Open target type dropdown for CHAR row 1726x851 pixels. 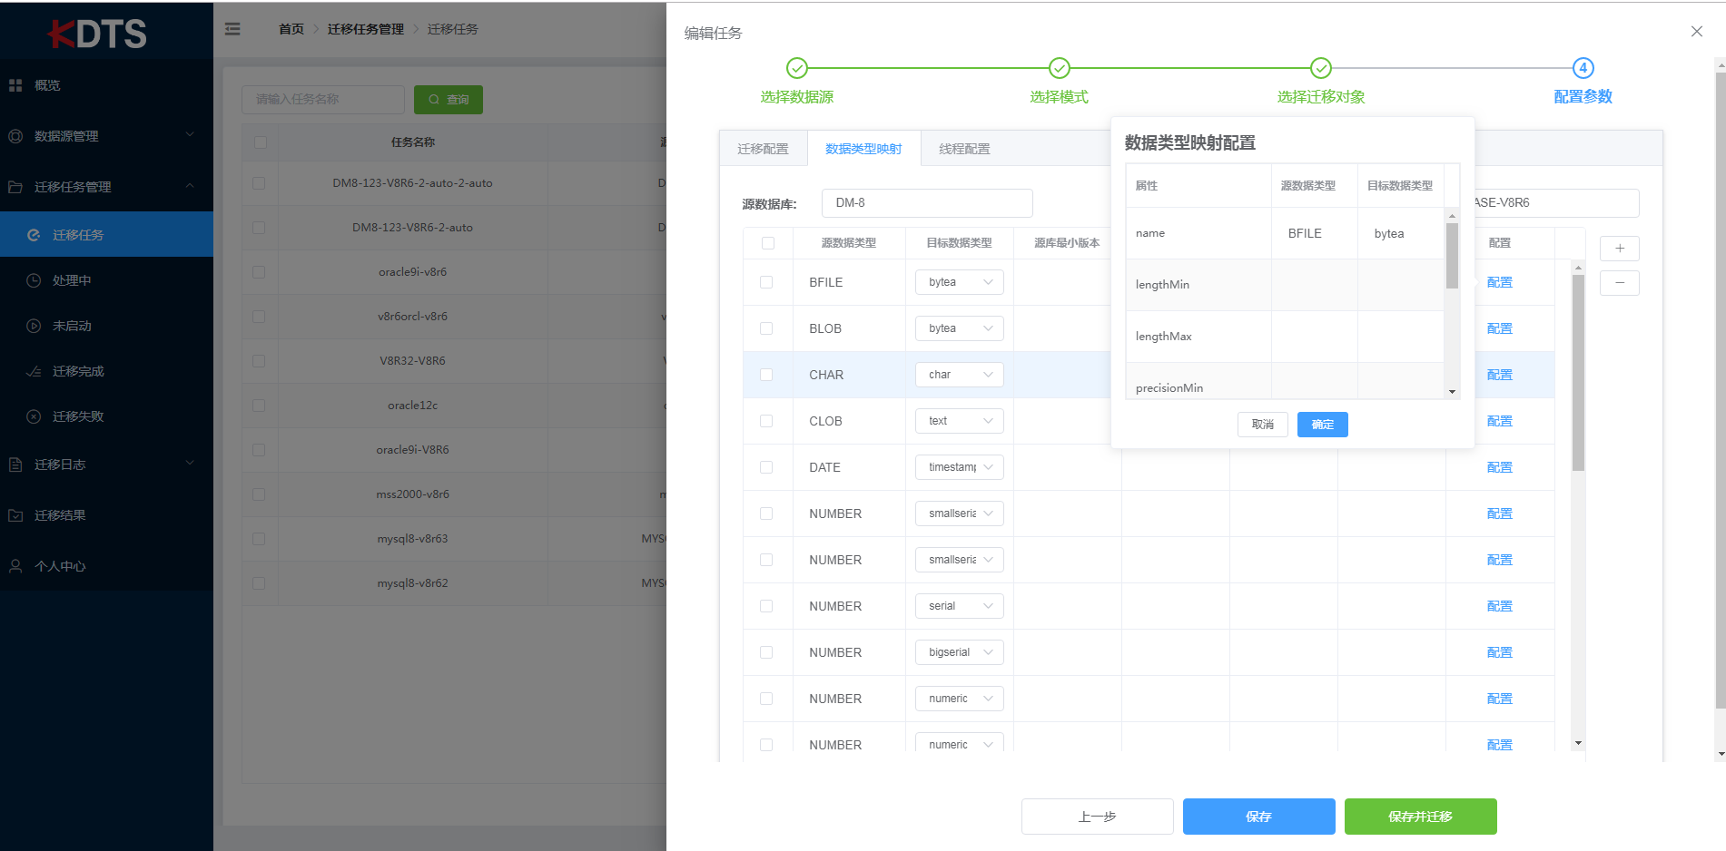coord(959,374)
